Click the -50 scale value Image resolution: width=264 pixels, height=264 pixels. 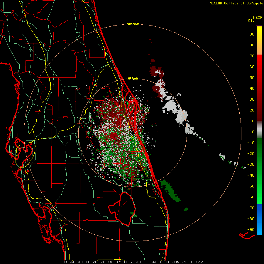tap(251, 186)
